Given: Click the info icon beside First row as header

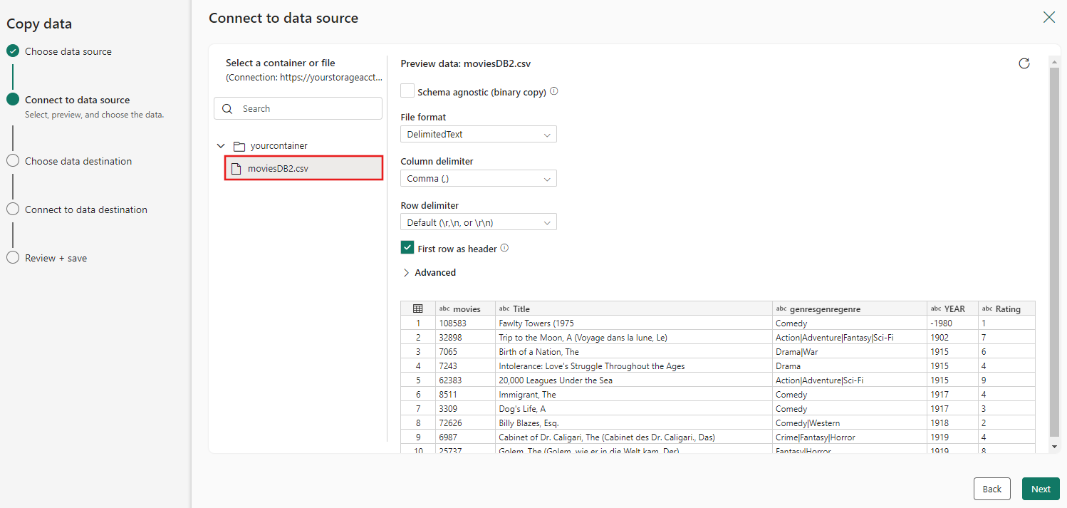Looking at the screenshot, I should (505, 248).
